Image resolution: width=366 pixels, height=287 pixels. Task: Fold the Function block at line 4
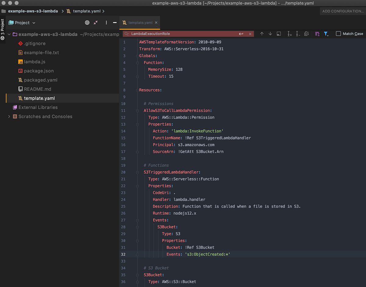coord(137,63)
